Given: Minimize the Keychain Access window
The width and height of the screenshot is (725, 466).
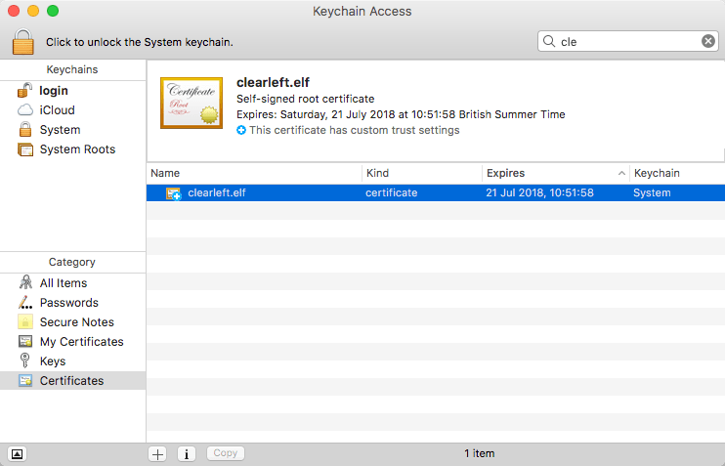Looking at the screenshot, I should (x=33, y=11).
